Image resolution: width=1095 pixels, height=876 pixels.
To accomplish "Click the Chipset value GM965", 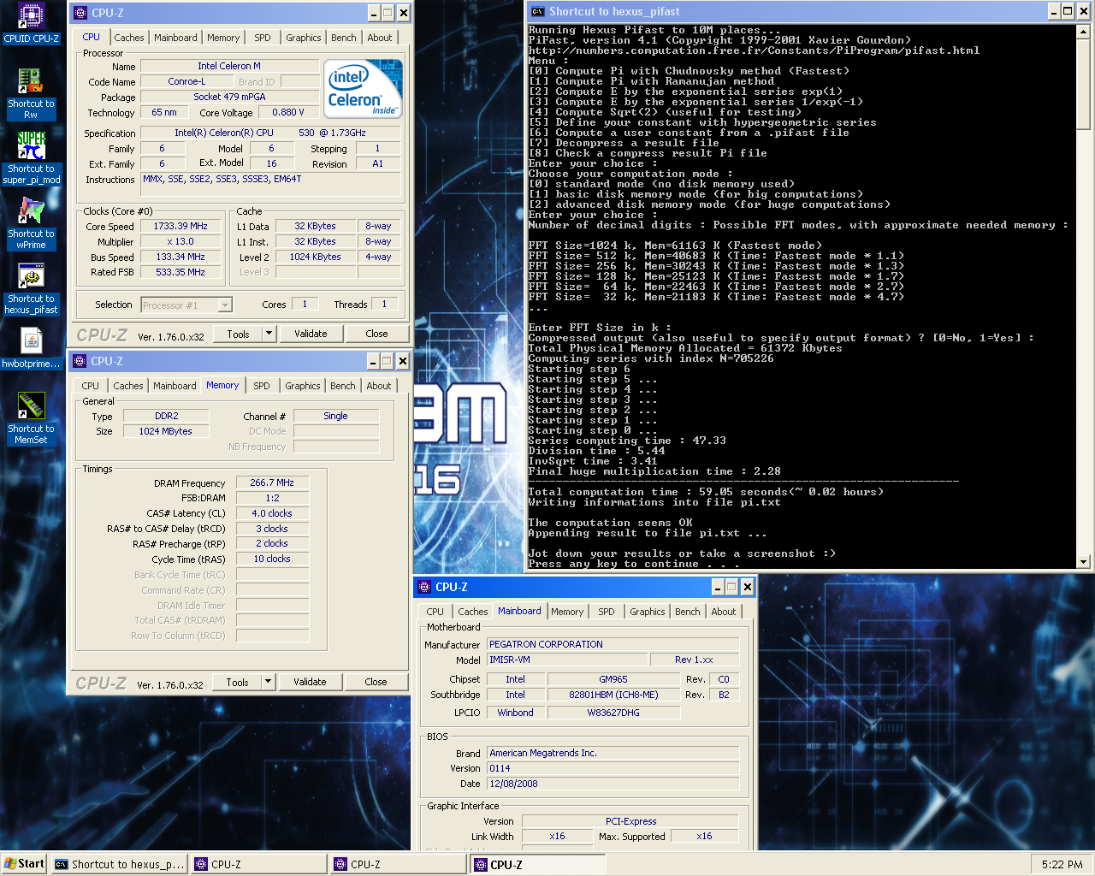I will (x=613, y=679).
